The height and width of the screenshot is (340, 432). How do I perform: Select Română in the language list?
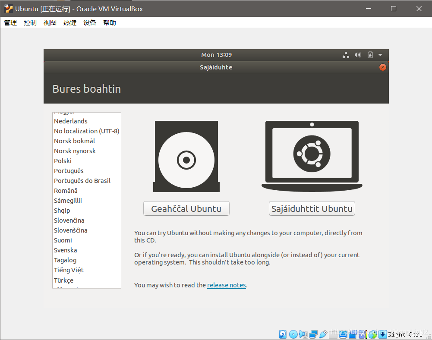(x=87, y=191)
